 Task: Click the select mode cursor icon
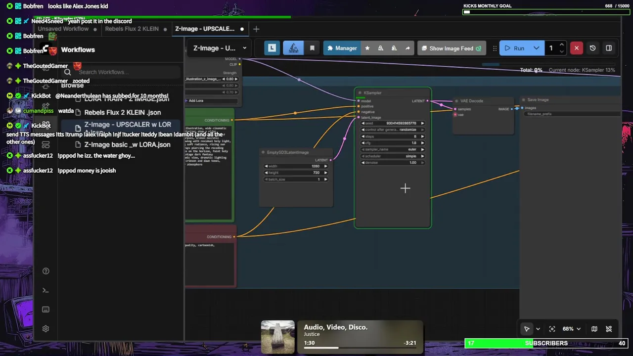pos(527,329)
